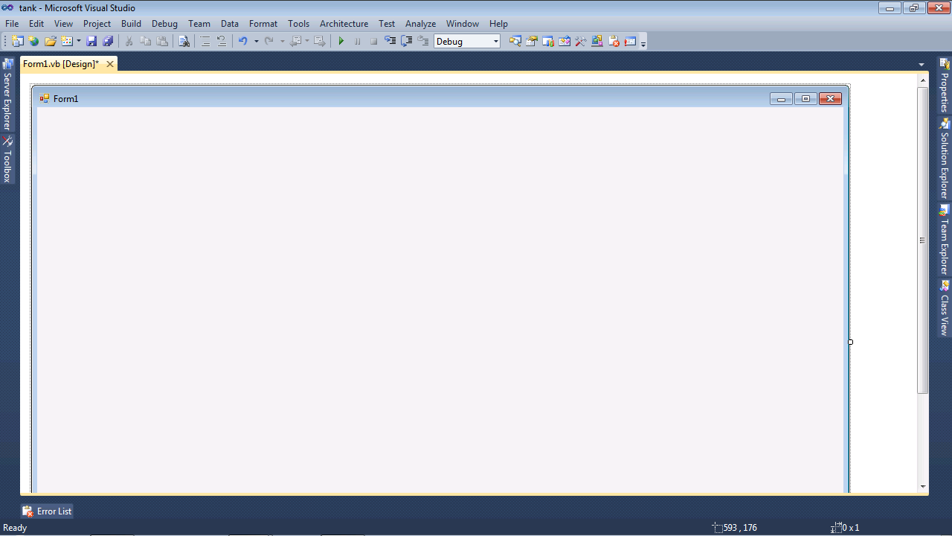Click the Undo arrow icon

(243, 42)
